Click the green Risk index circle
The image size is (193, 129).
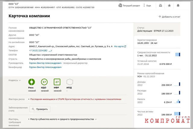point(31,82)
